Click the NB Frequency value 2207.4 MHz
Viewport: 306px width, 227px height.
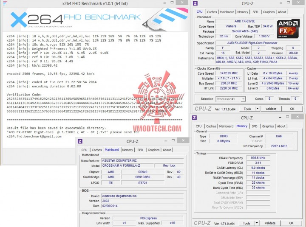(x=279, y=146)
